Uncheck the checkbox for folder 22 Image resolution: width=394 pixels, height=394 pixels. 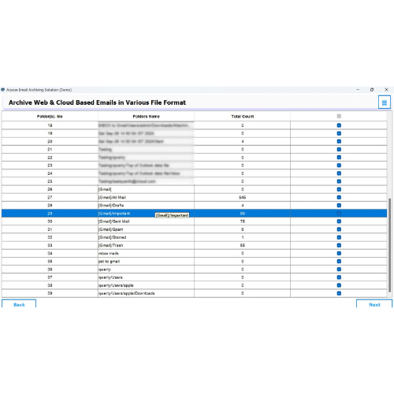339,158
